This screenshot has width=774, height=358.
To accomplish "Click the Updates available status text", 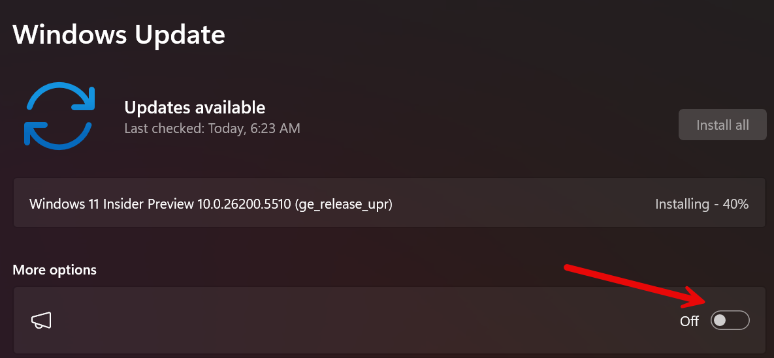I will (x=195, y=107).
